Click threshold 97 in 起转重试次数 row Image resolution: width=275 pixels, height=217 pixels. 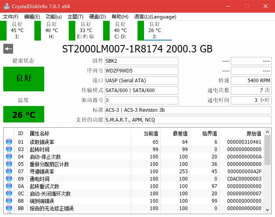coord(214,186)
